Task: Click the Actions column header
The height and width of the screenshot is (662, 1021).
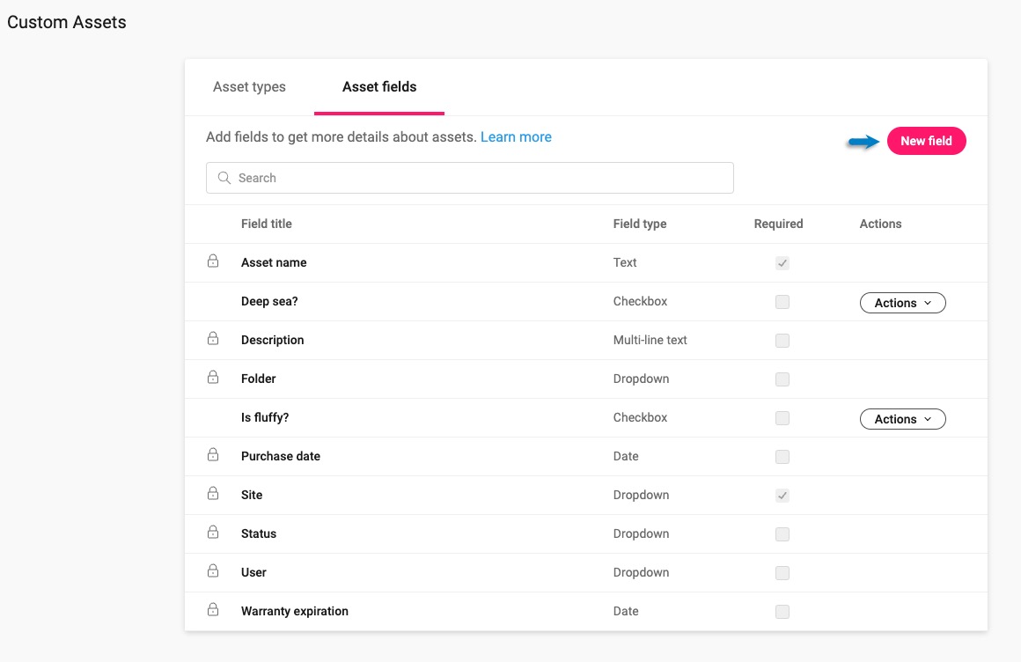Action: [x=880, y=224]
